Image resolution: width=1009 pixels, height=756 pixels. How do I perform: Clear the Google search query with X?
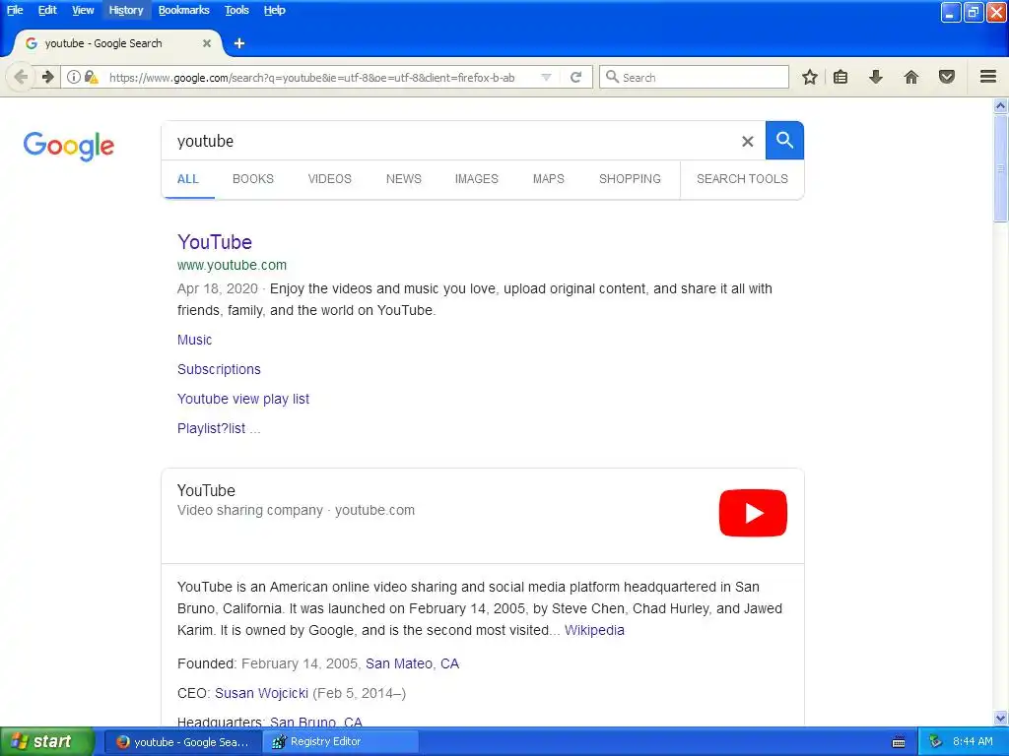point(747,141)
